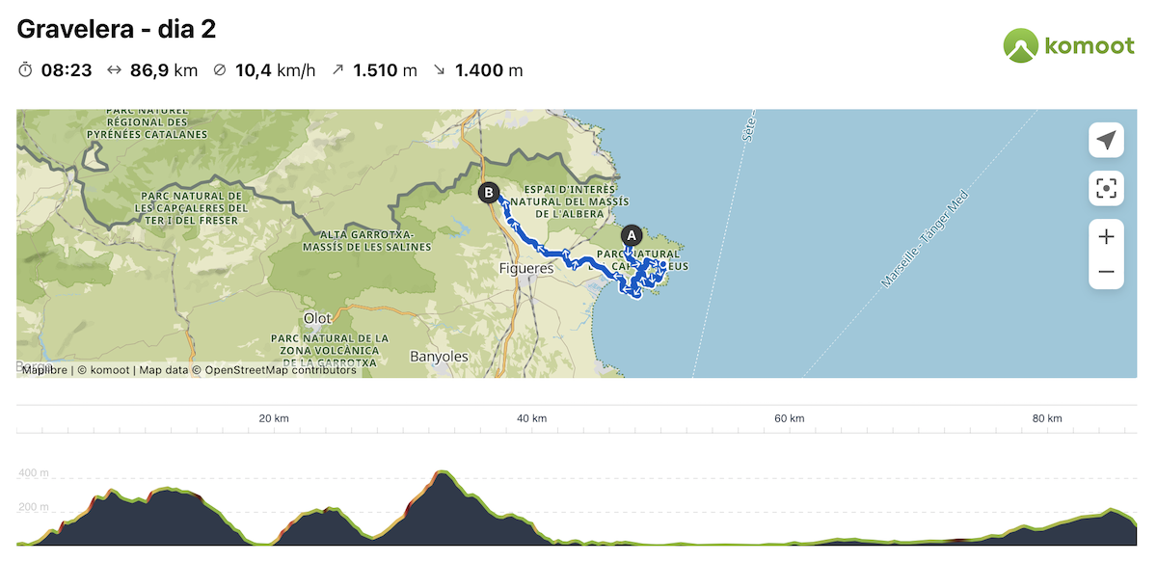Click the elevation loss down-arrow icon
Image resolution: width=1157 pixels, height=562 pixels.
pyautogui.click(x=440, y=69)
